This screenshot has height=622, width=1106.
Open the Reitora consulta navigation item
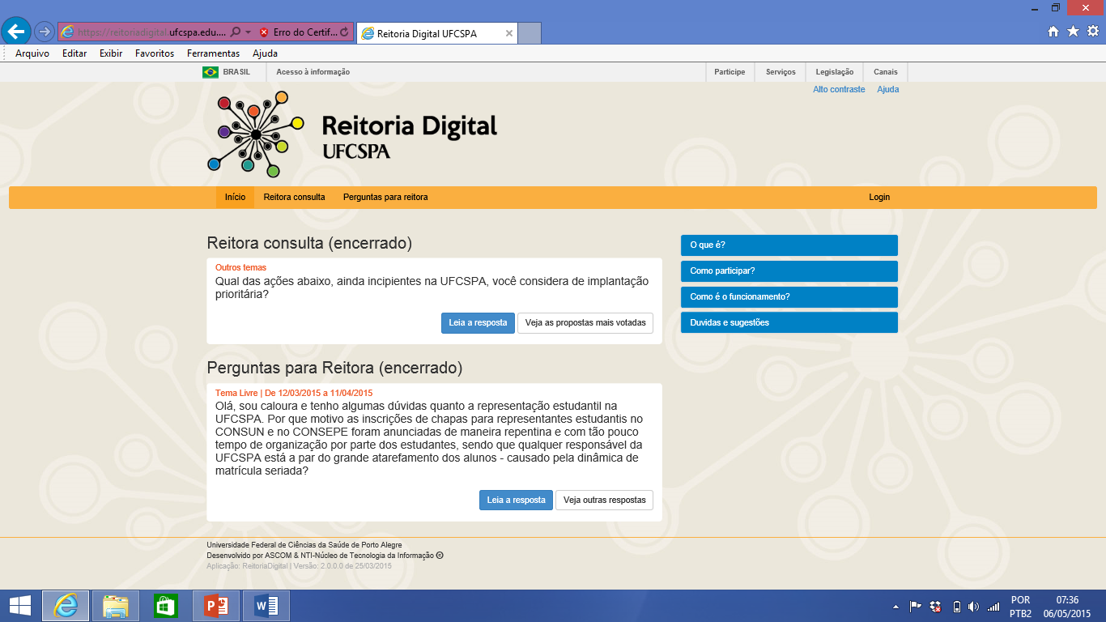(x=294, y=197)
